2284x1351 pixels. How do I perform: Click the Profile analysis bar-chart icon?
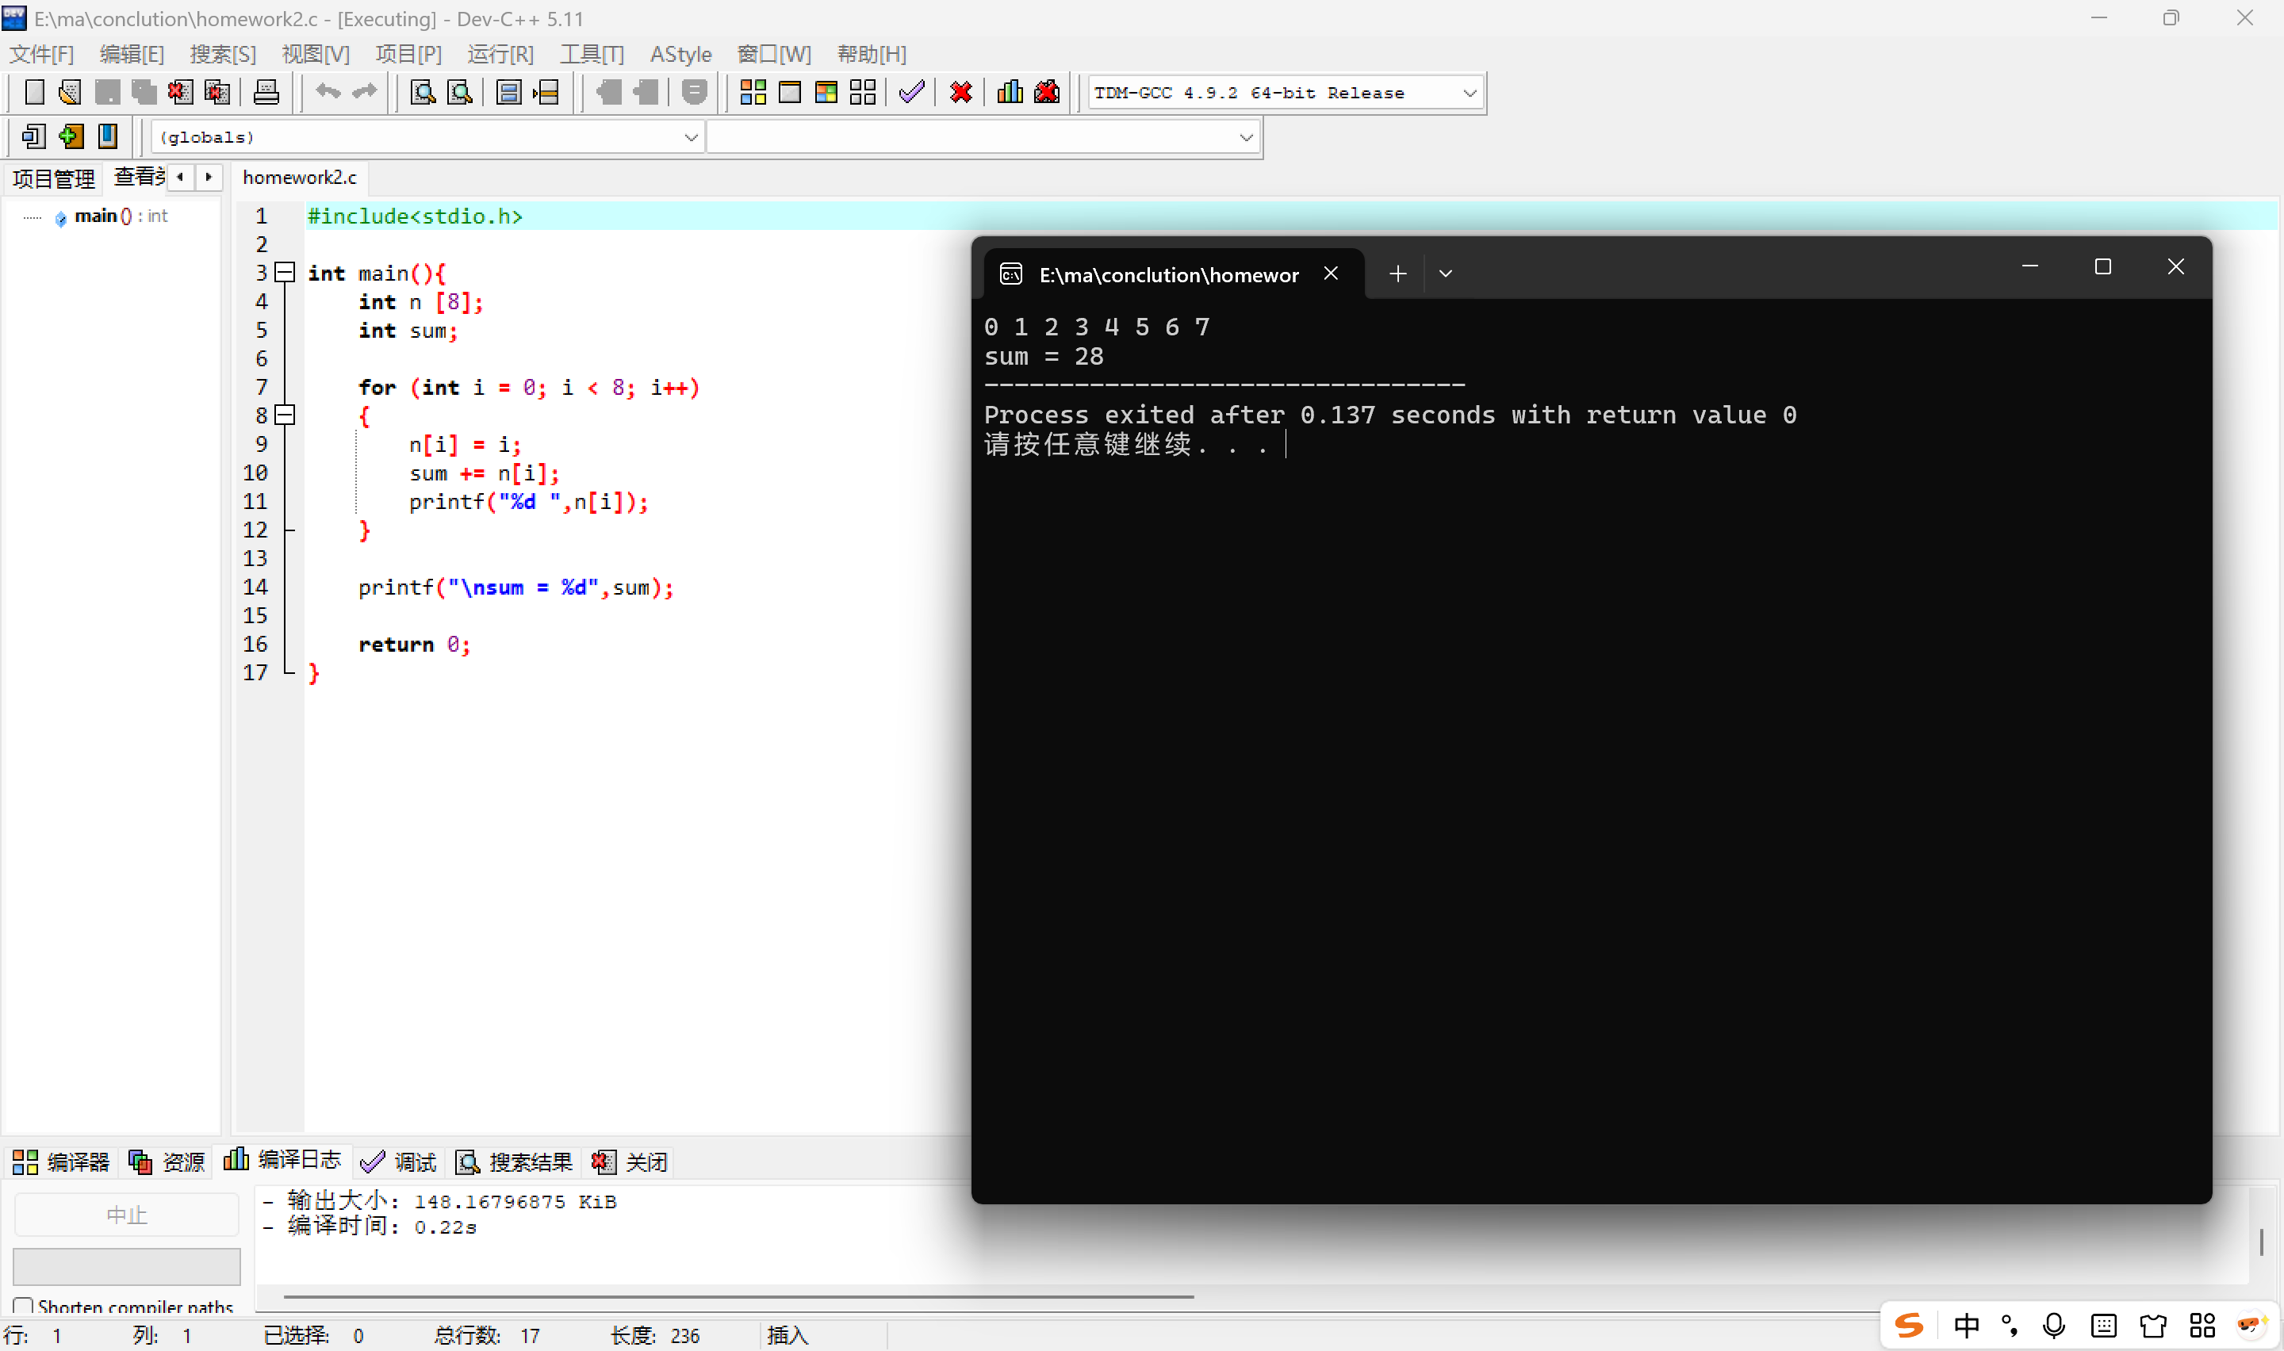pos(1010,92)
